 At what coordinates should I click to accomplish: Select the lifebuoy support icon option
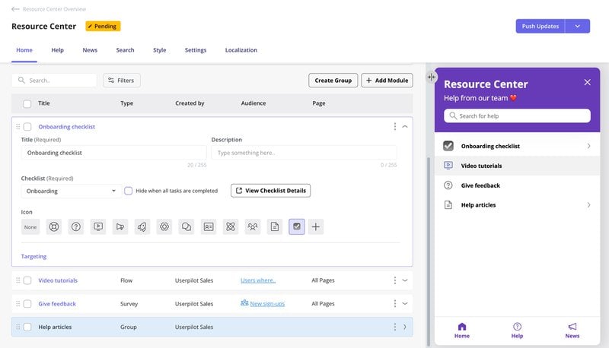pyautogui.click(x=54, y=226)
